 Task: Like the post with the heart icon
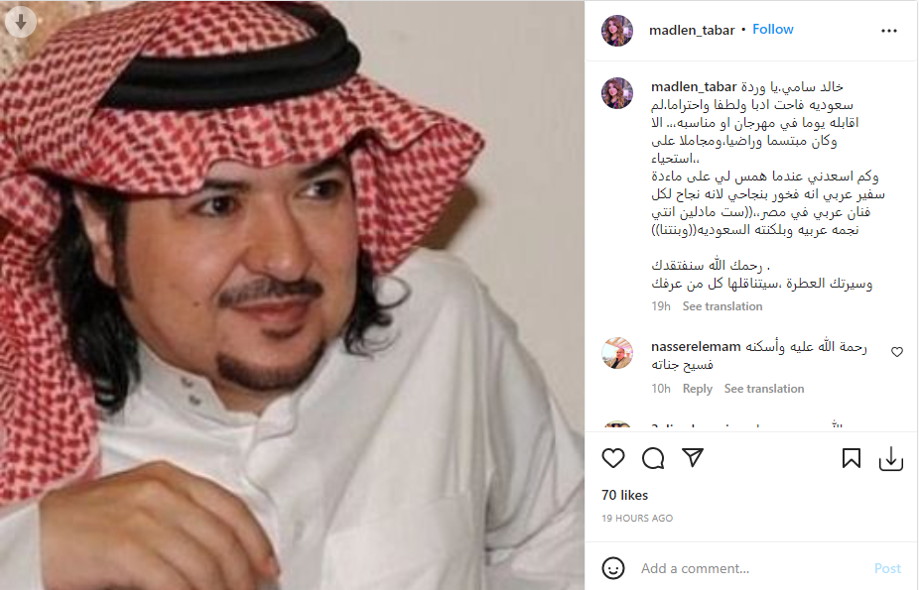[x=613, y=458]
